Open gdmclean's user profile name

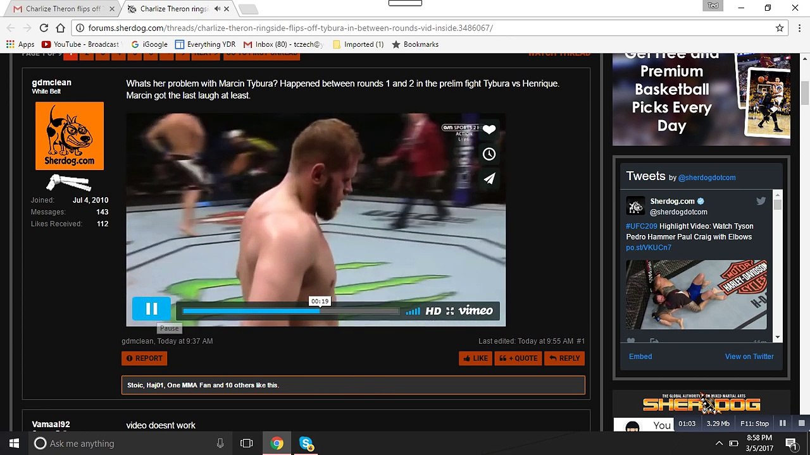pos(51,82)
